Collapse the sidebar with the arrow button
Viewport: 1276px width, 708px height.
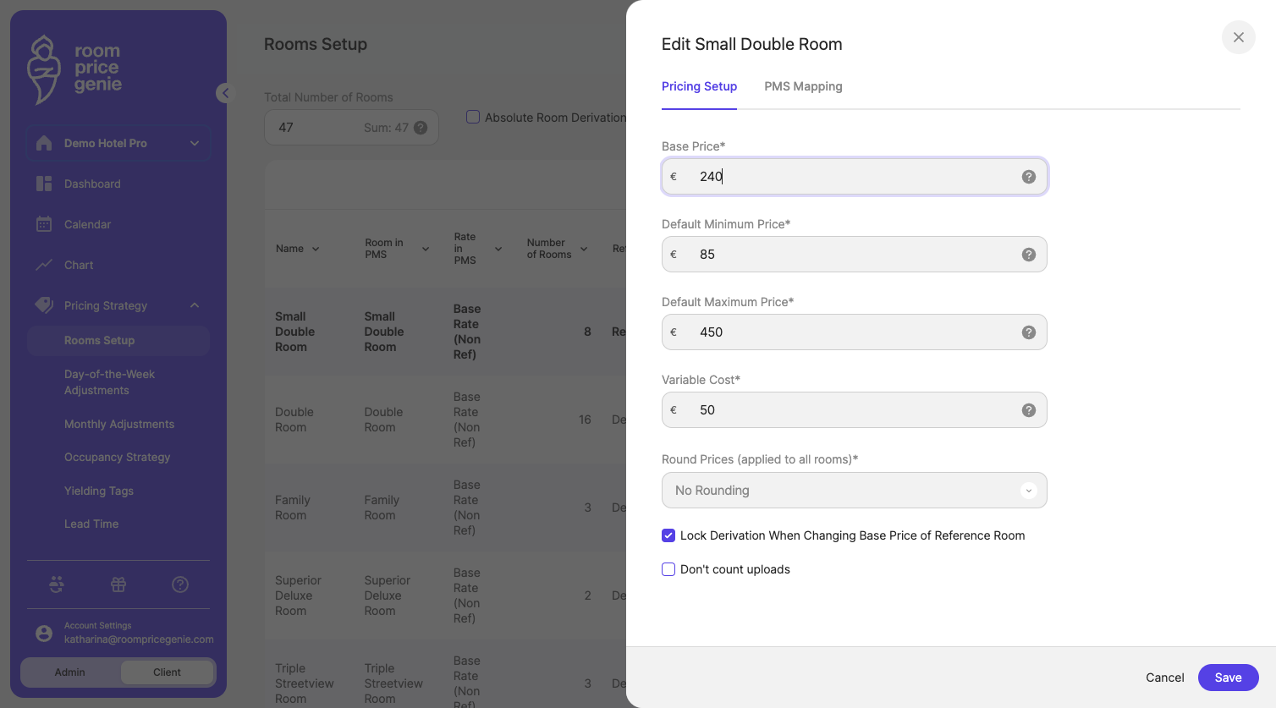coord(224,93)
